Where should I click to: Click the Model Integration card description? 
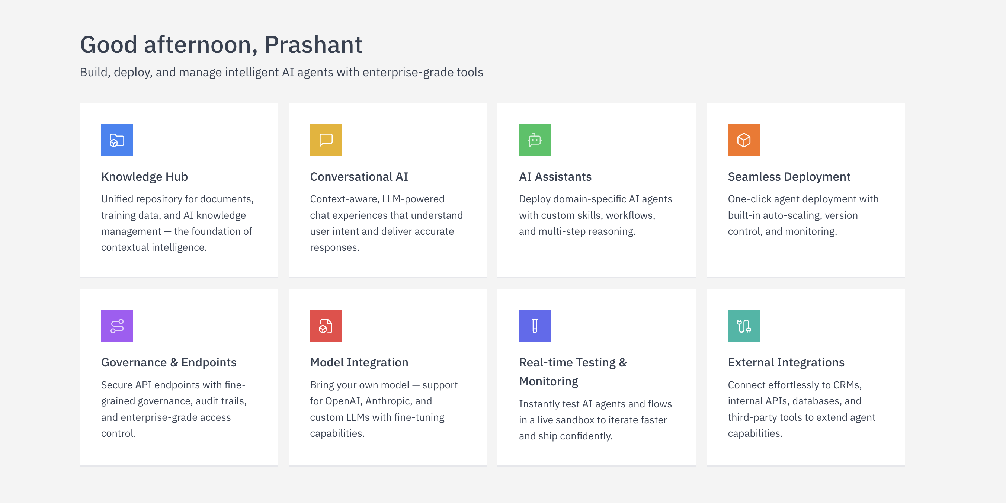pos(384,409)
